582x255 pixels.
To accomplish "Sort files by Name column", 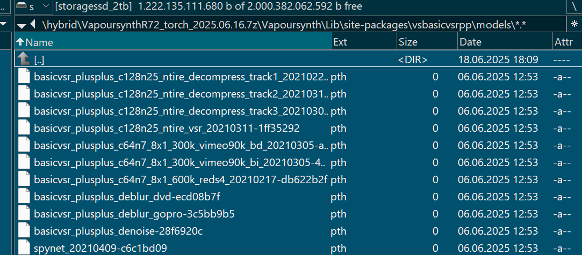I will pos(173,42).
